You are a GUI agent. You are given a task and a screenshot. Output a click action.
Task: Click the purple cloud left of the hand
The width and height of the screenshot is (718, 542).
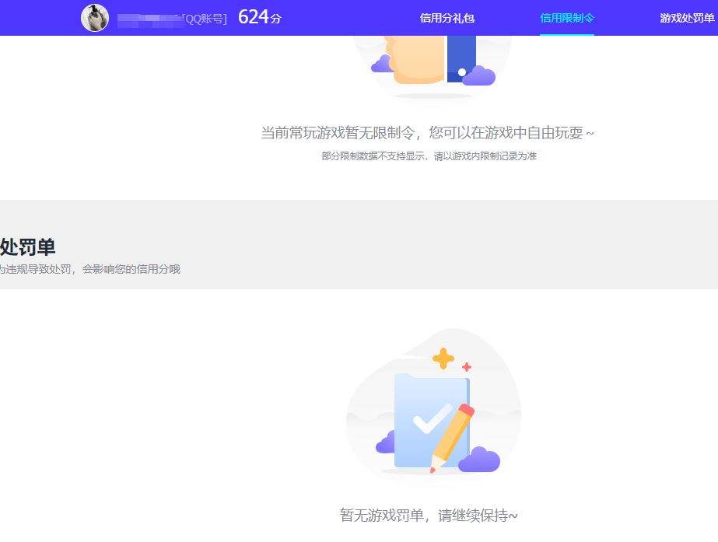[x=382, y=65]
